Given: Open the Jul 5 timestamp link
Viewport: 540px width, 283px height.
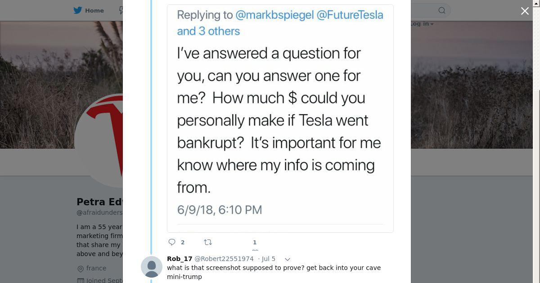Looking at the screenshot, I should coord(268,259).
